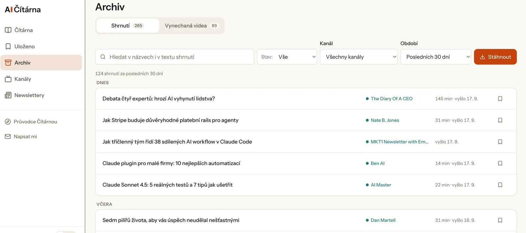Screen dimensions: 526x233
Task: Click the search field for titles and summaries
Action: coord(175,57)
